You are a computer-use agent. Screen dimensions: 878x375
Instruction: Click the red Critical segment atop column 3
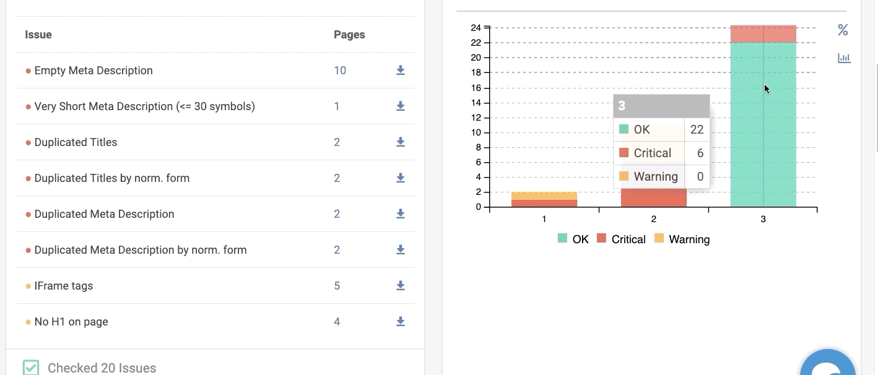pos(763,34)
